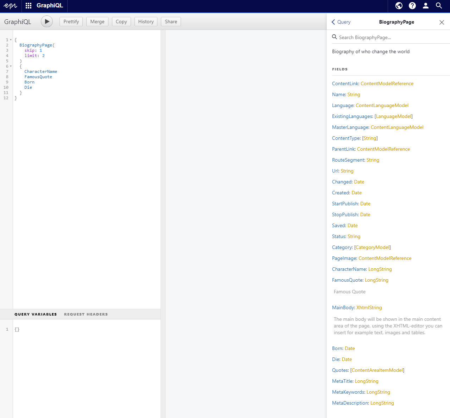
Task: Open CategoryModel type link
Action: pyautogui.click(x=373, y=247)
